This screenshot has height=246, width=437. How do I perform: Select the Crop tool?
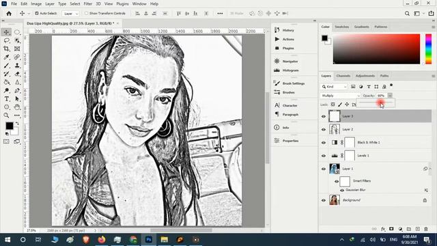coord(6,49)
